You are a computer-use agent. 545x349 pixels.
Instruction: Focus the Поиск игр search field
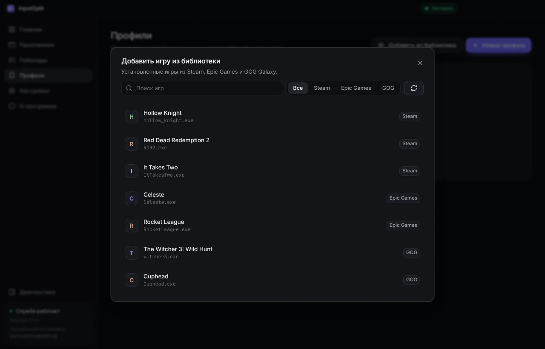202,88
